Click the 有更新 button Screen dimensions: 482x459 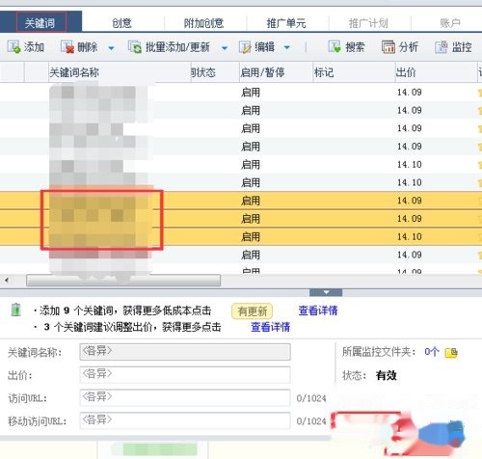point(253,311)
